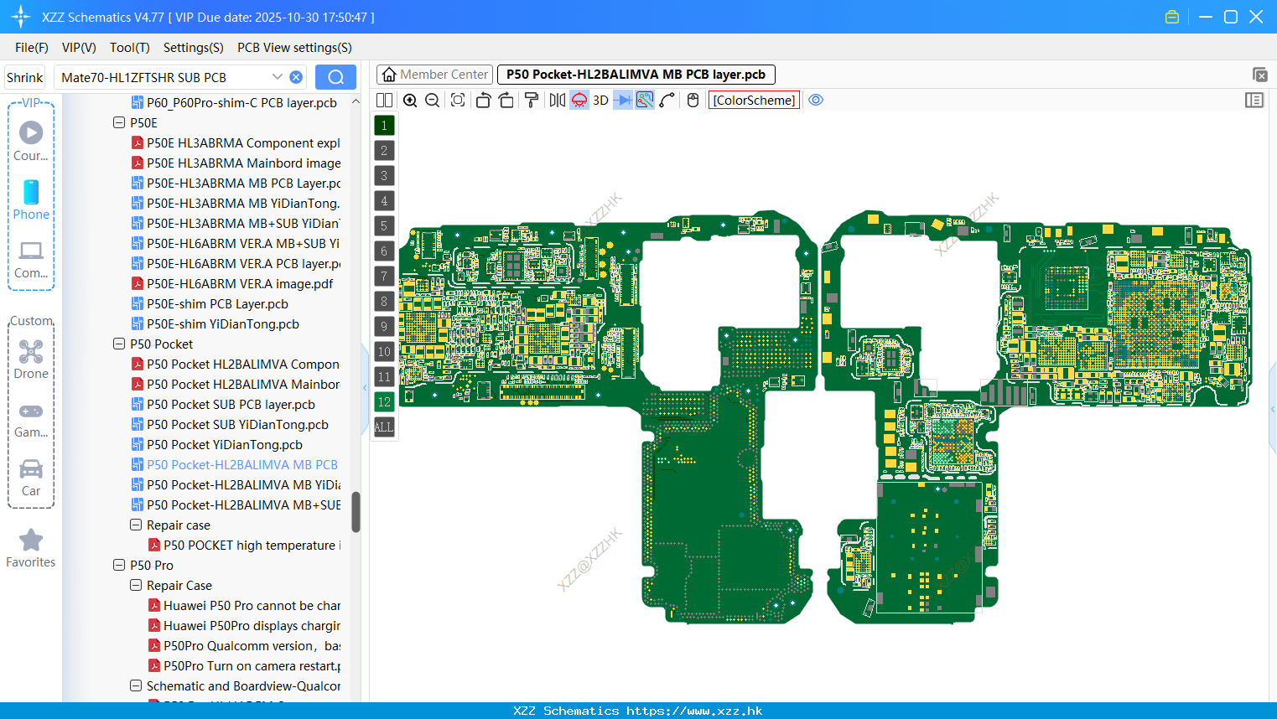
Task: Collapse the P50 Pro tree folder
Action: coord(119,565)
